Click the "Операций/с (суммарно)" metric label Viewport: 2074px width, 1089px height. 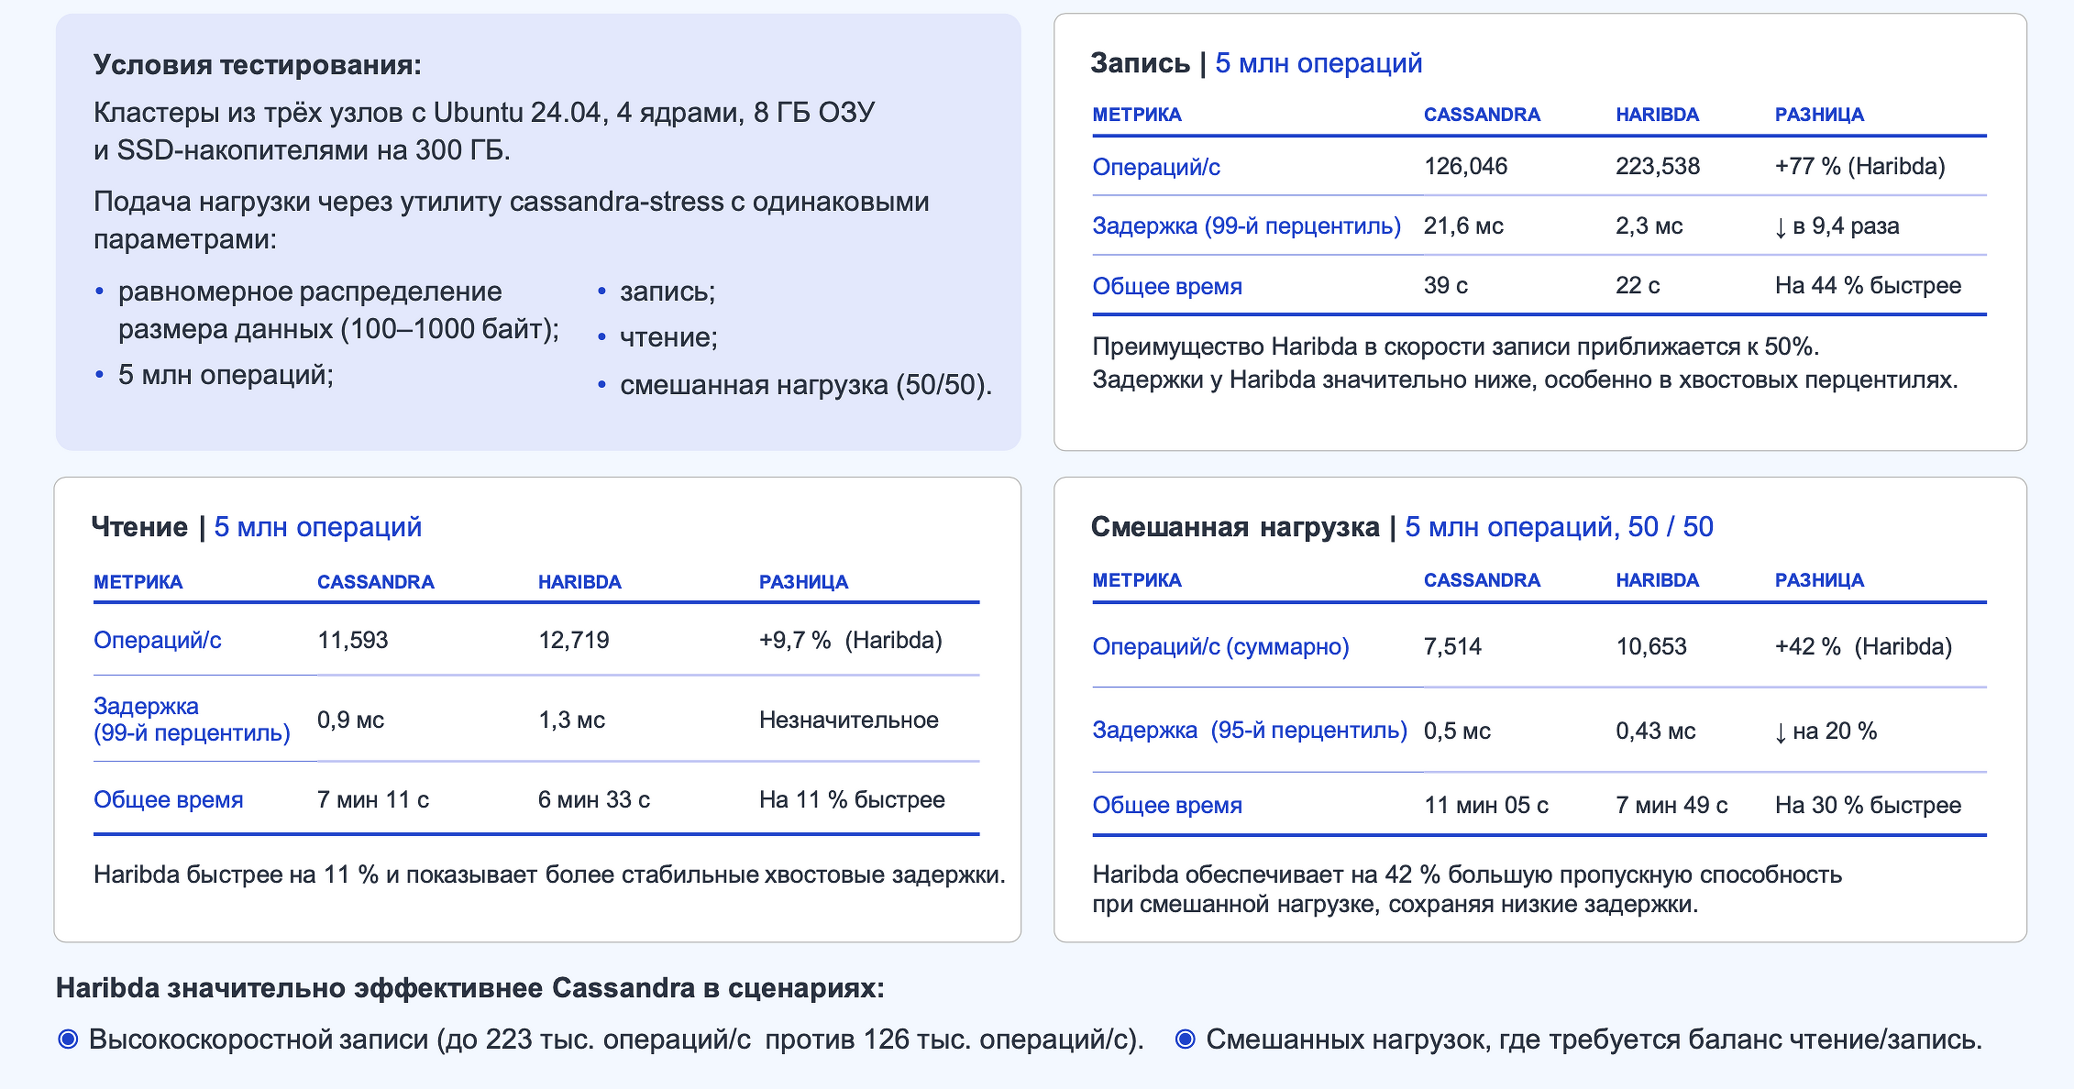coord(1221,646)
